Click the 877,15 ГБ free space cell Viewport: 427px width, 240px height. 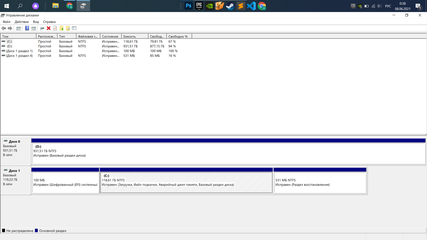(x=157, y=46)
